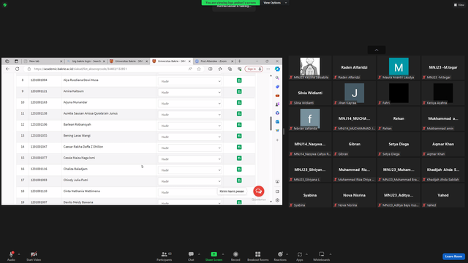Click the favorites star in address bar

click(x=199, y=69)
